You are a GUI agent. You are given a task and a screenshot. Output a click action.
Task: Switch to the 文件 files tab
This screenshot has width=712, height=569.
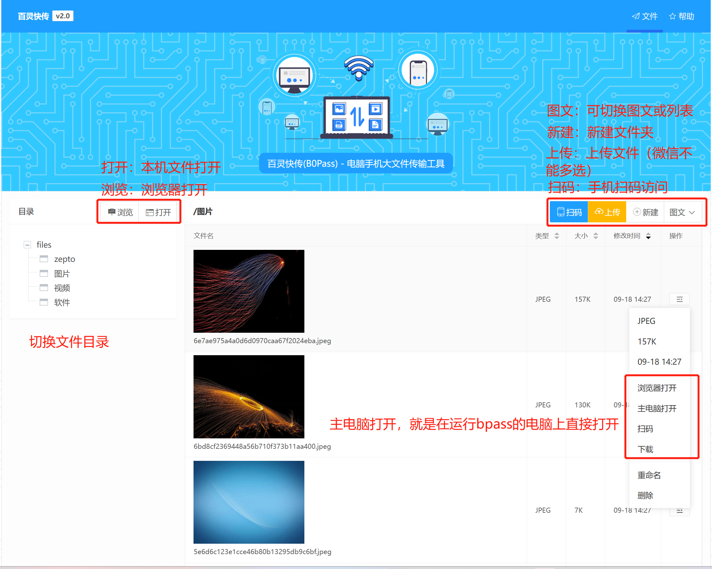tap(645, 16)
